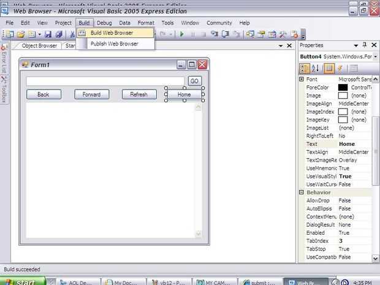Sort properties with the Alphabetical icon
Viewport: 380px width, 285px height.
316,69
